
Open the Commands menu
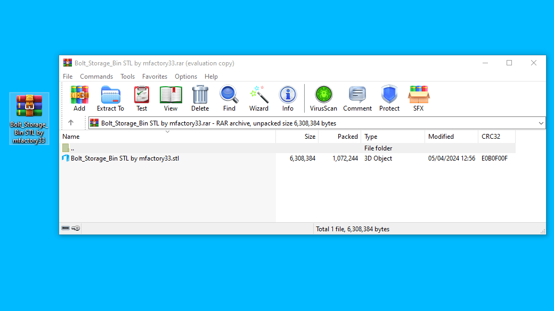click(96, 77)
